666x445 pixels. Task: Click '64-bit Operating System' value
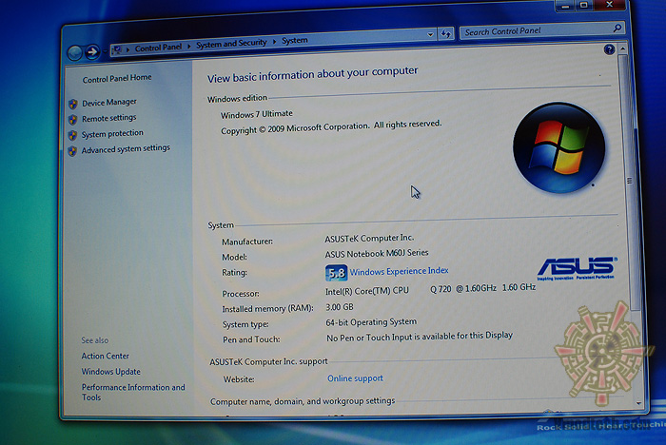click(371, 322)
